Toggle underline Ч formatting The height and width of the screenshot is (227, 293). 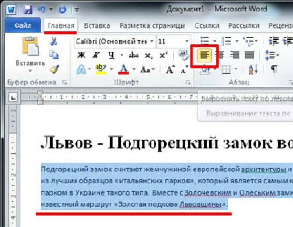[111, 55]
